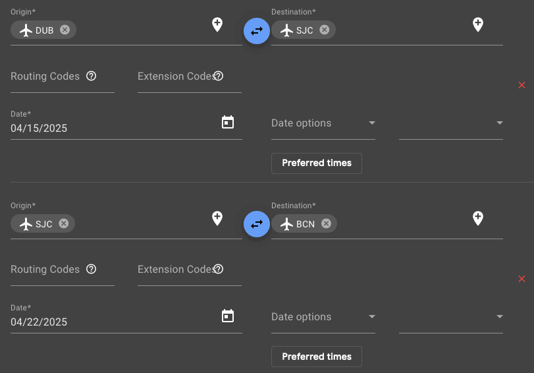This screenshot has width=534, height=373.
Task: Swap origin and destination of DUB-SJC flight
Action: pyautogui.click(x=257, y=30)
